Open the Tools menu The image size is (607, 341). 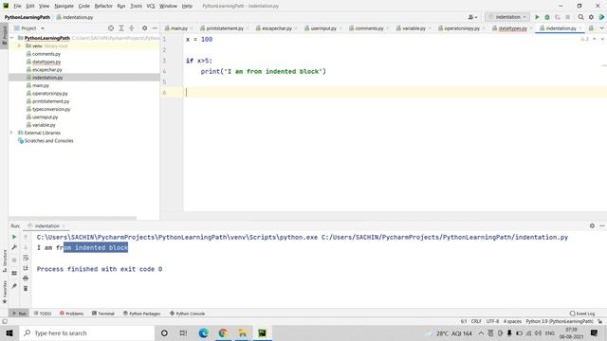[136, 6]
